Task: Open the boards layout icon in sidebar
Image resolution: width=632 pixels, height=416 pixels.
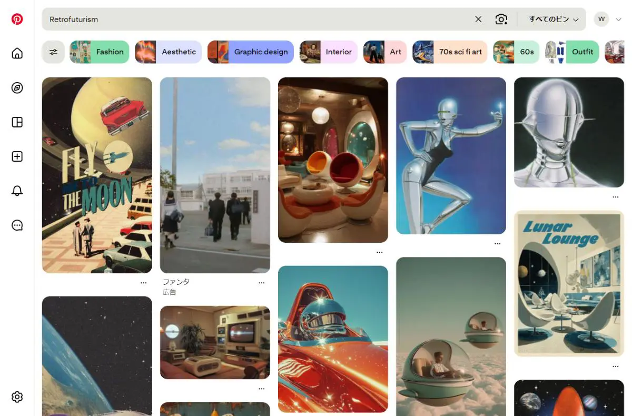Action: click(17, 122)
